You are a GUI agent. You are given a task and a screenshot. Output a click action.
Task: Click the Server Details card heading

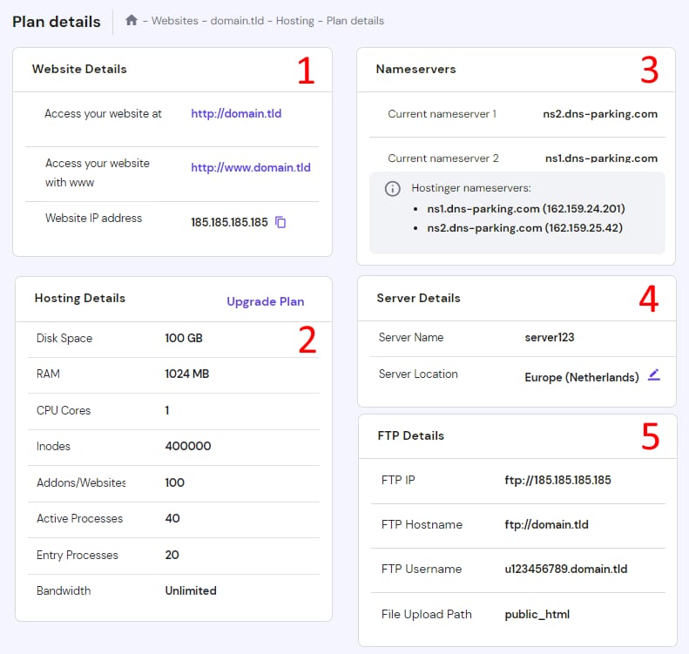tap(418, 298)
